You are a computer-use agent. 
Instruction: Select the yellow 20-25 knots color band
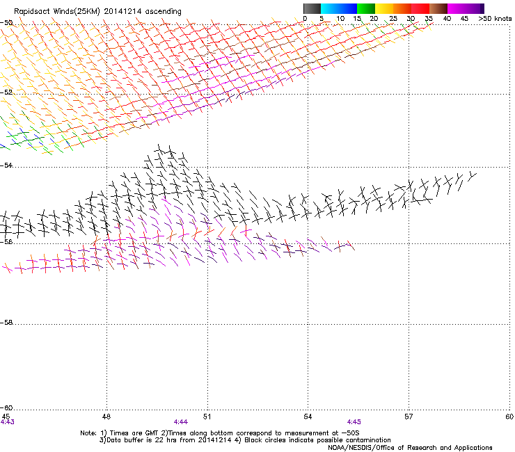tap(384, 8)
